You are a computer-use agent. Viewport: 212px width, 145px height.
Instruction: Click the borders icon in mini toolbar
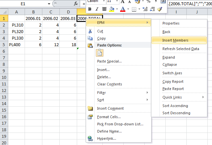(134, 9)
